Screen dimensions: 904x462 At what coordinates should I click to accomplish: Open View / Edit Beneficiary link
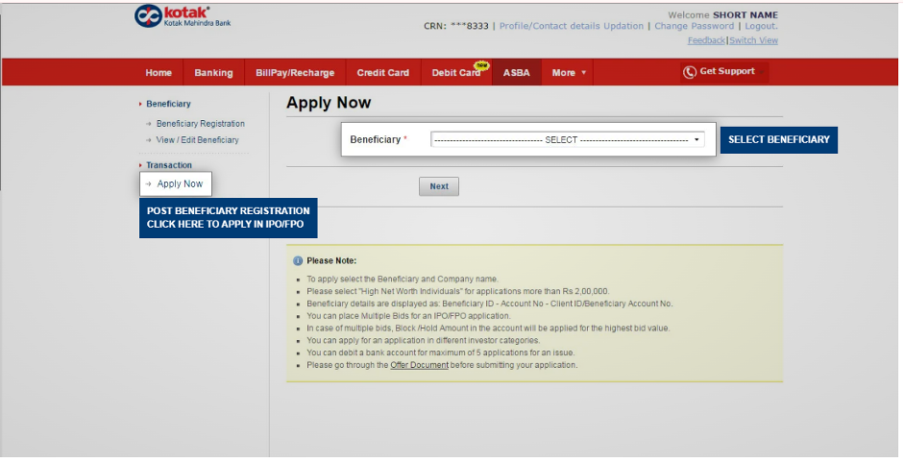[x=197, y=140]
